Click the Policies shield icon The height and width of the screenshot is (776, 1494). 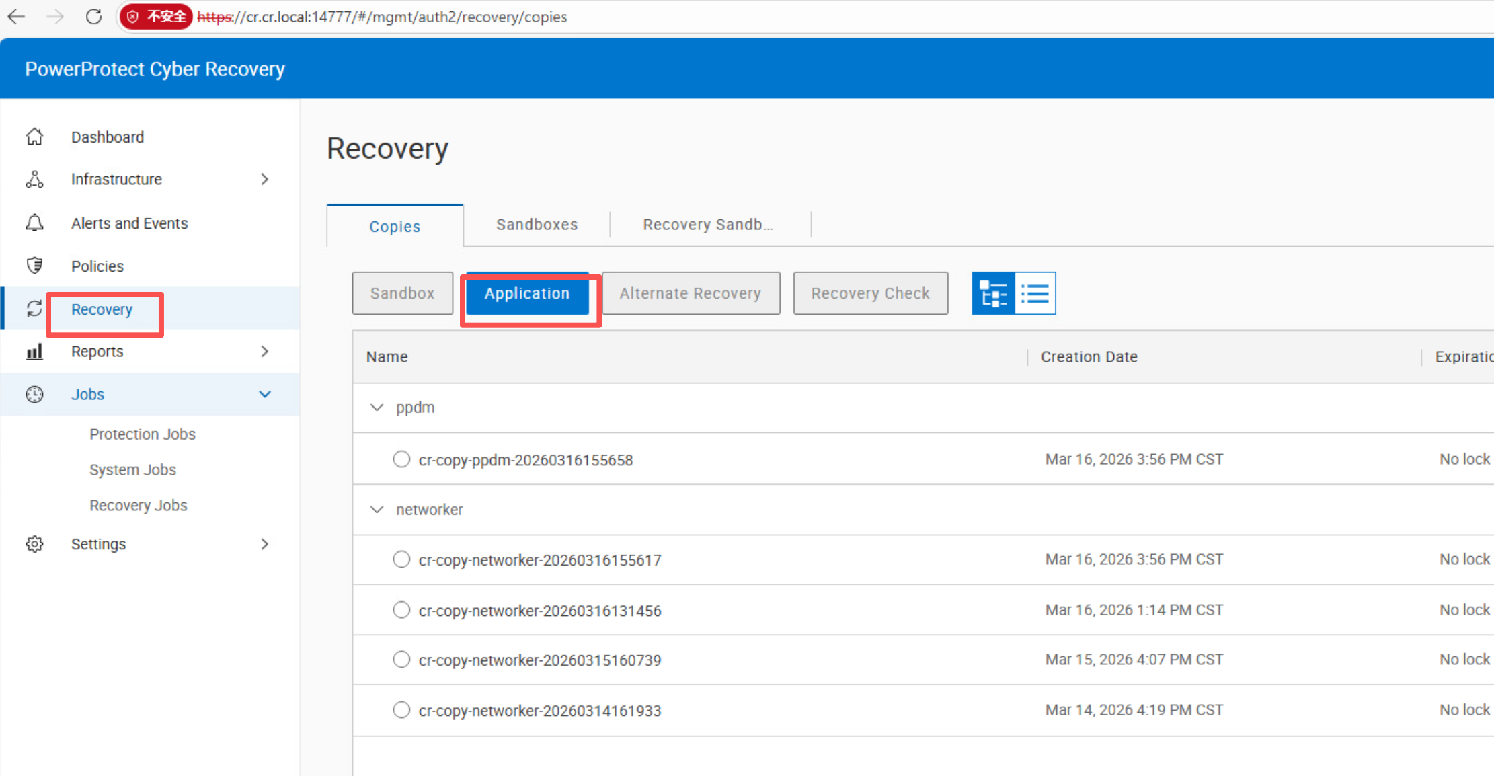point(34,266)
